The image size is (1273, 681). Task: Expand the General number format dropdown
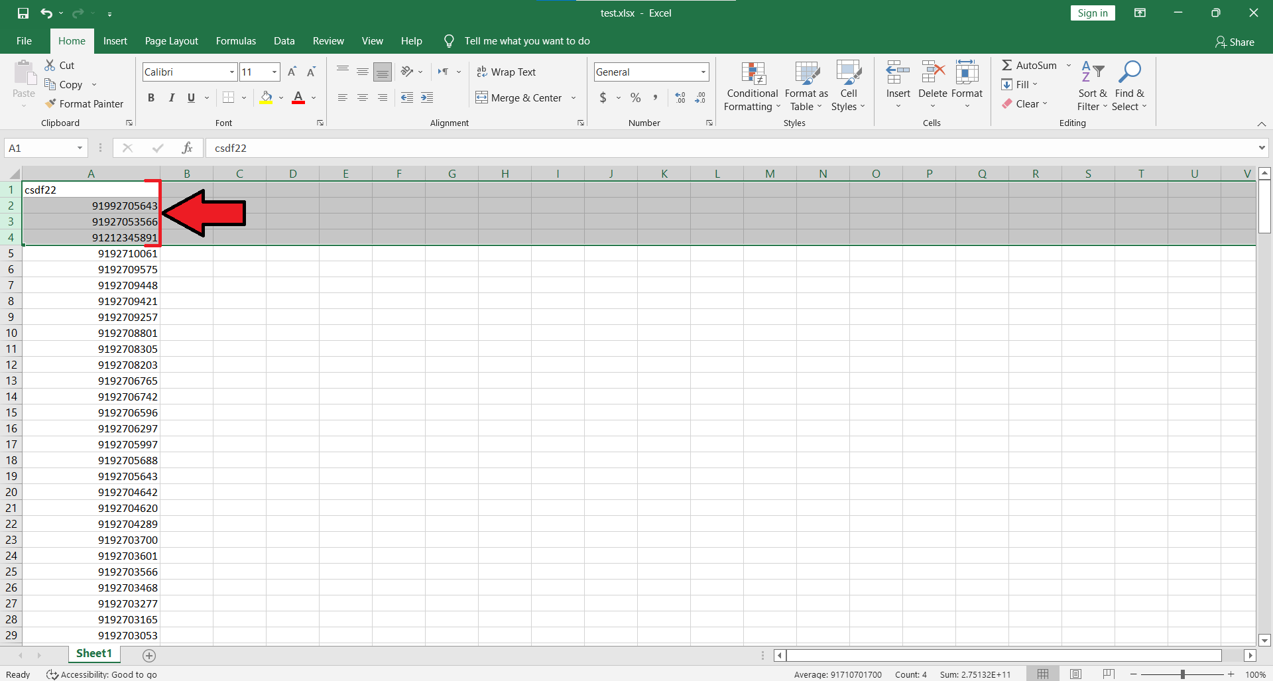click(703, 72)
